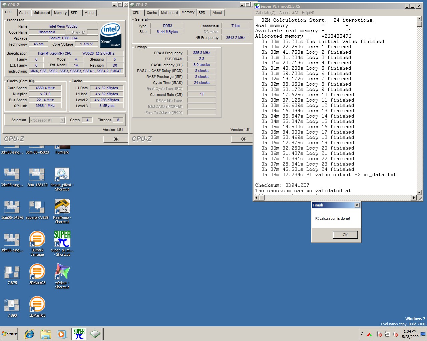This screenshot has width=427, height=341.
Task: Click the NB Frequency 3543.2 MHz value
Action: tap(236, 38)
